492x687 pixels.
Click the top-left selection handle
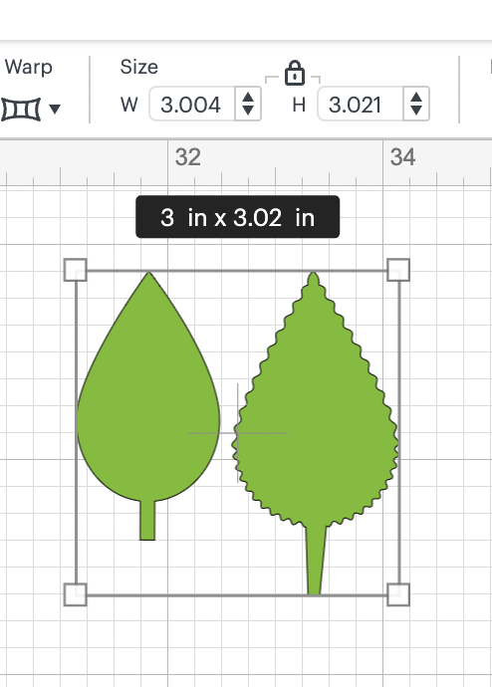tap(76, 270)
